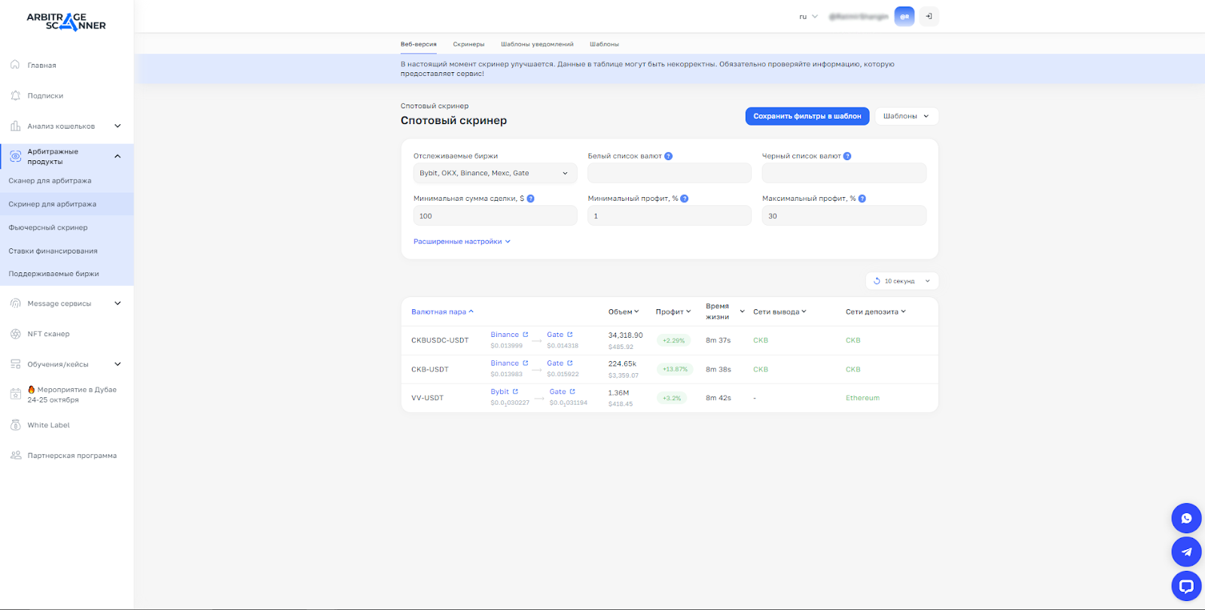
Task: Open Отслеживаемые биржи exchanges dropdown
Action: 495,173
